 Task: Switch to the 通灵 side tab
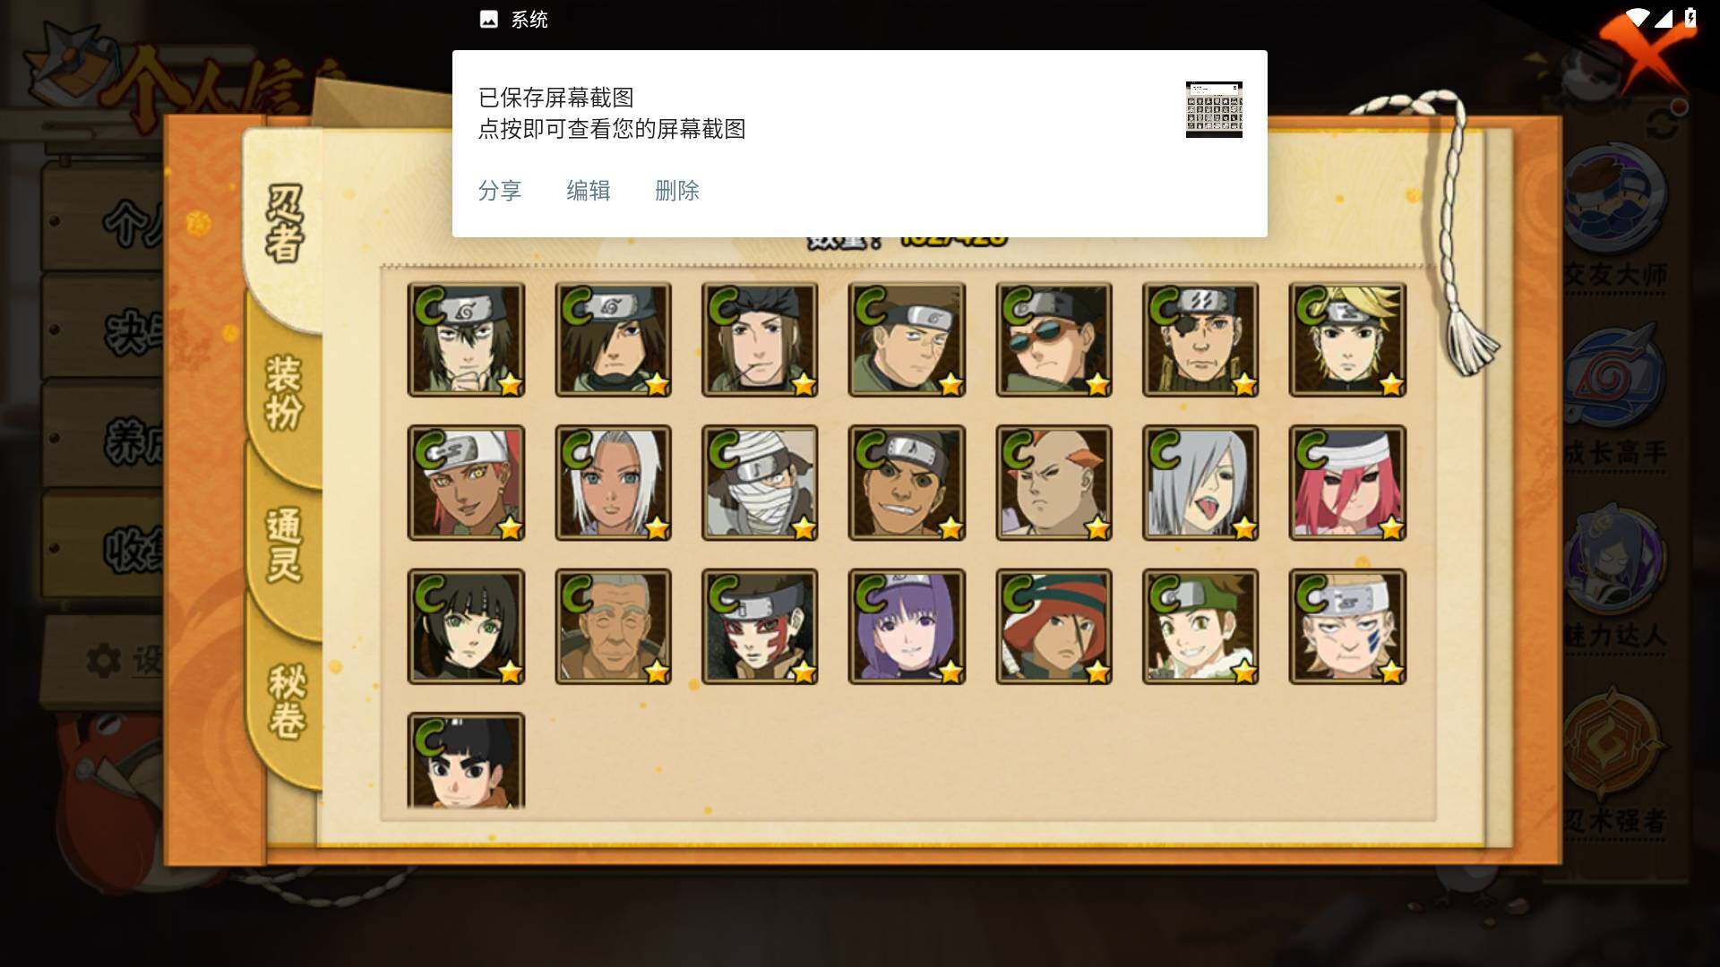pos(283,544)
